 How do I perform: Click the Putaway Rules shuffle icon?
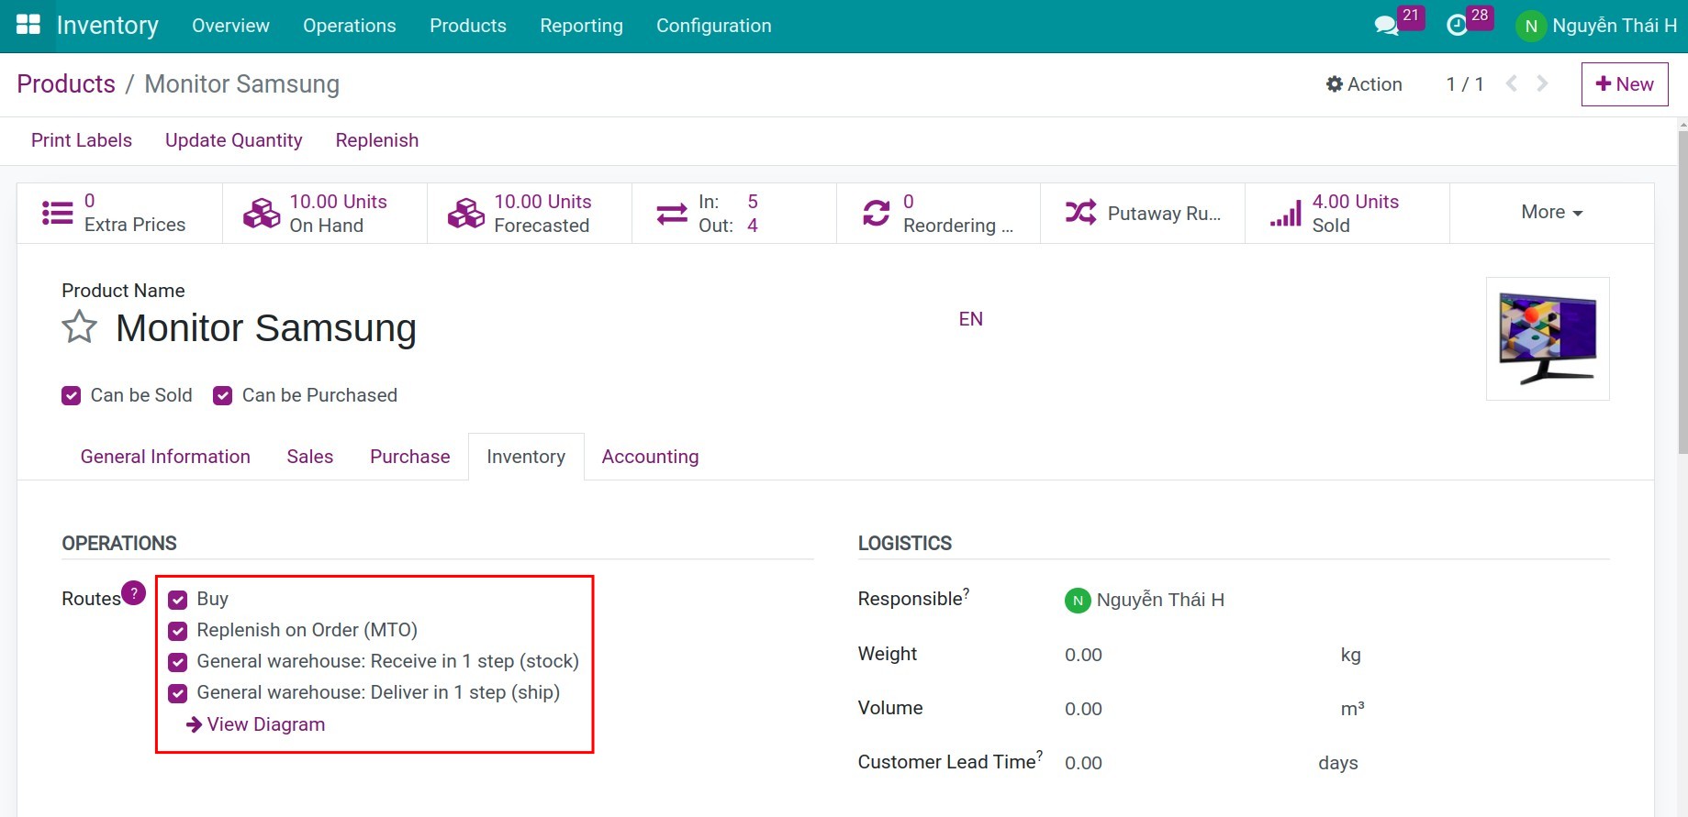pyautogui.click(x=1080, y=213)
